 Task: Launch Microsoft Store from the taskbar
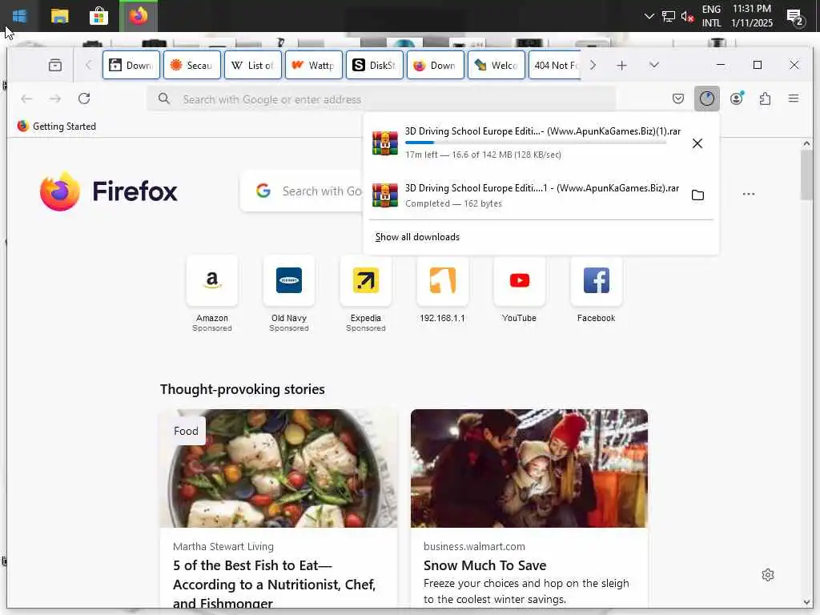coord(98,16)
